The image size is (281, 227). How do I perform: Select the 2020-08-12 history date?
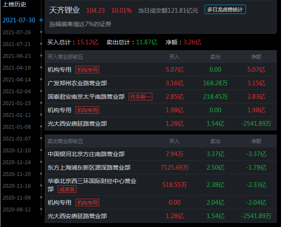coord(17,210)
